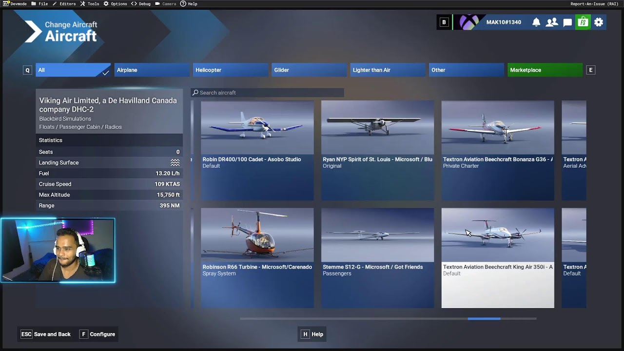Open the chat message icon
Image resolution: width=624 pixels, height=351 pixels.
pos(567,22)
